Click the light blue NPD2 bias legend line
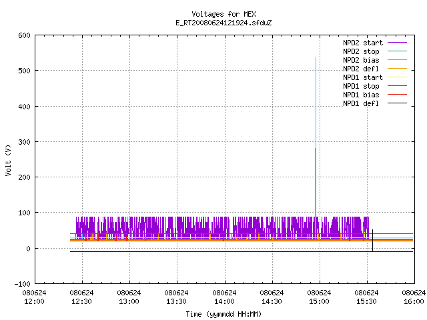 click(x=398, y=59)
